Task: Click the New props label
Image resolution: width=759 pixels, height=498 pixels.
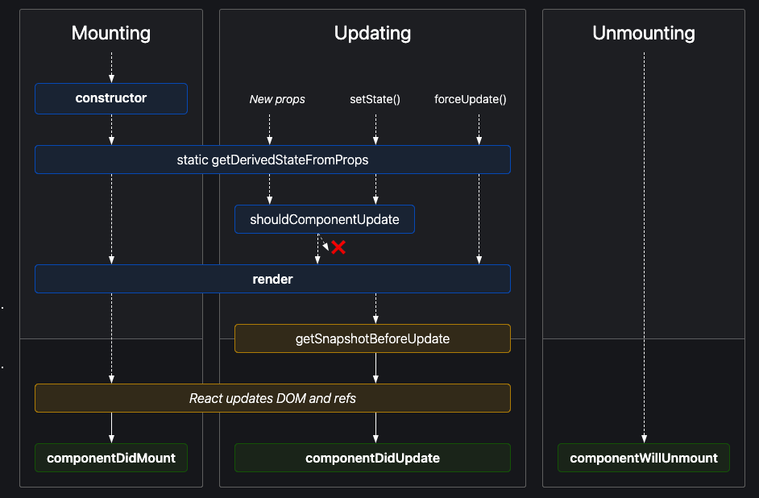Action: click(277, 100)
